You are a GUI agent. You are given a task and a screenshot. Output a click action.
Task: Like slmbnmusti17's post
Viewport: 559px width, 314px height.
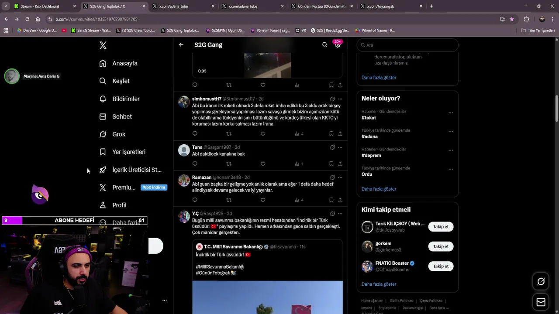263,134
